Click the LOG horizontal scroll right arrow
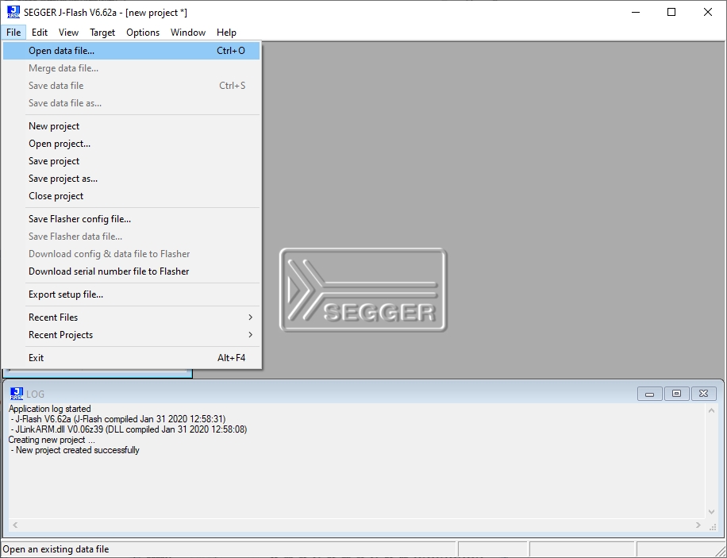Viewport: 727px width, 558px height. click(x=698, y=525)
